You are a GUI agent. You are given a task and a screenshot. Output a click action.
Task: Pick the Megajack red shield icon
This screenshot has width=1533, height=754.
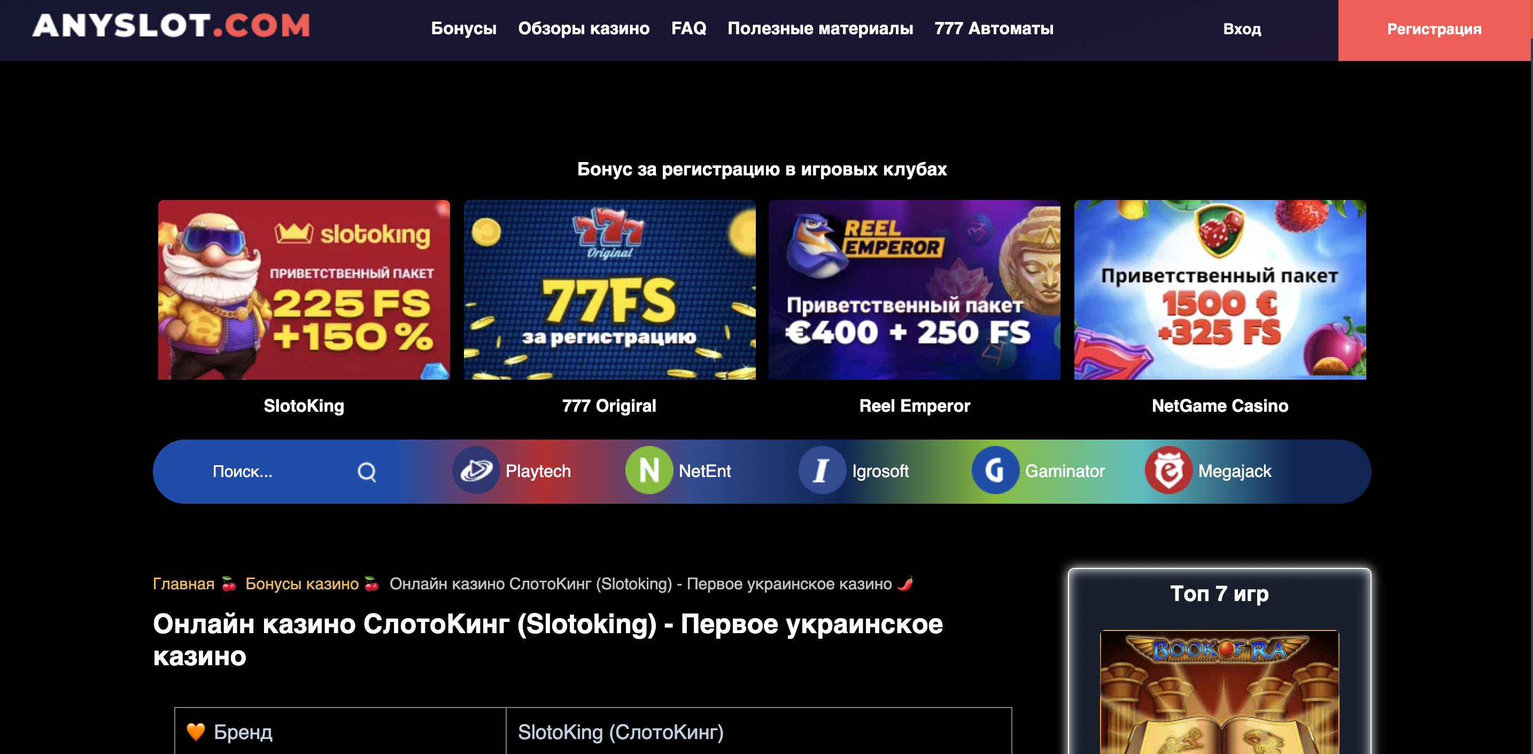(x=1168, y=471)
